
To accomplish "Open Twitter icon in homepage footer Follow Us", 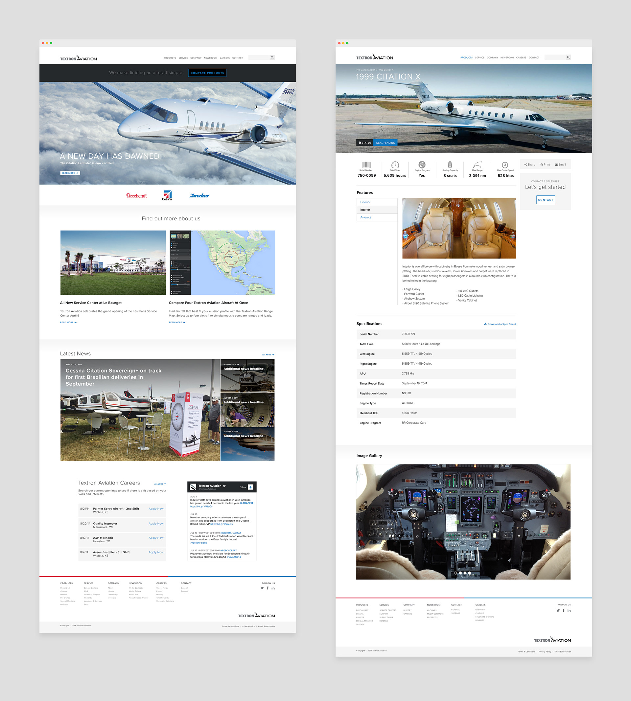I will click(x=262, y=588).
